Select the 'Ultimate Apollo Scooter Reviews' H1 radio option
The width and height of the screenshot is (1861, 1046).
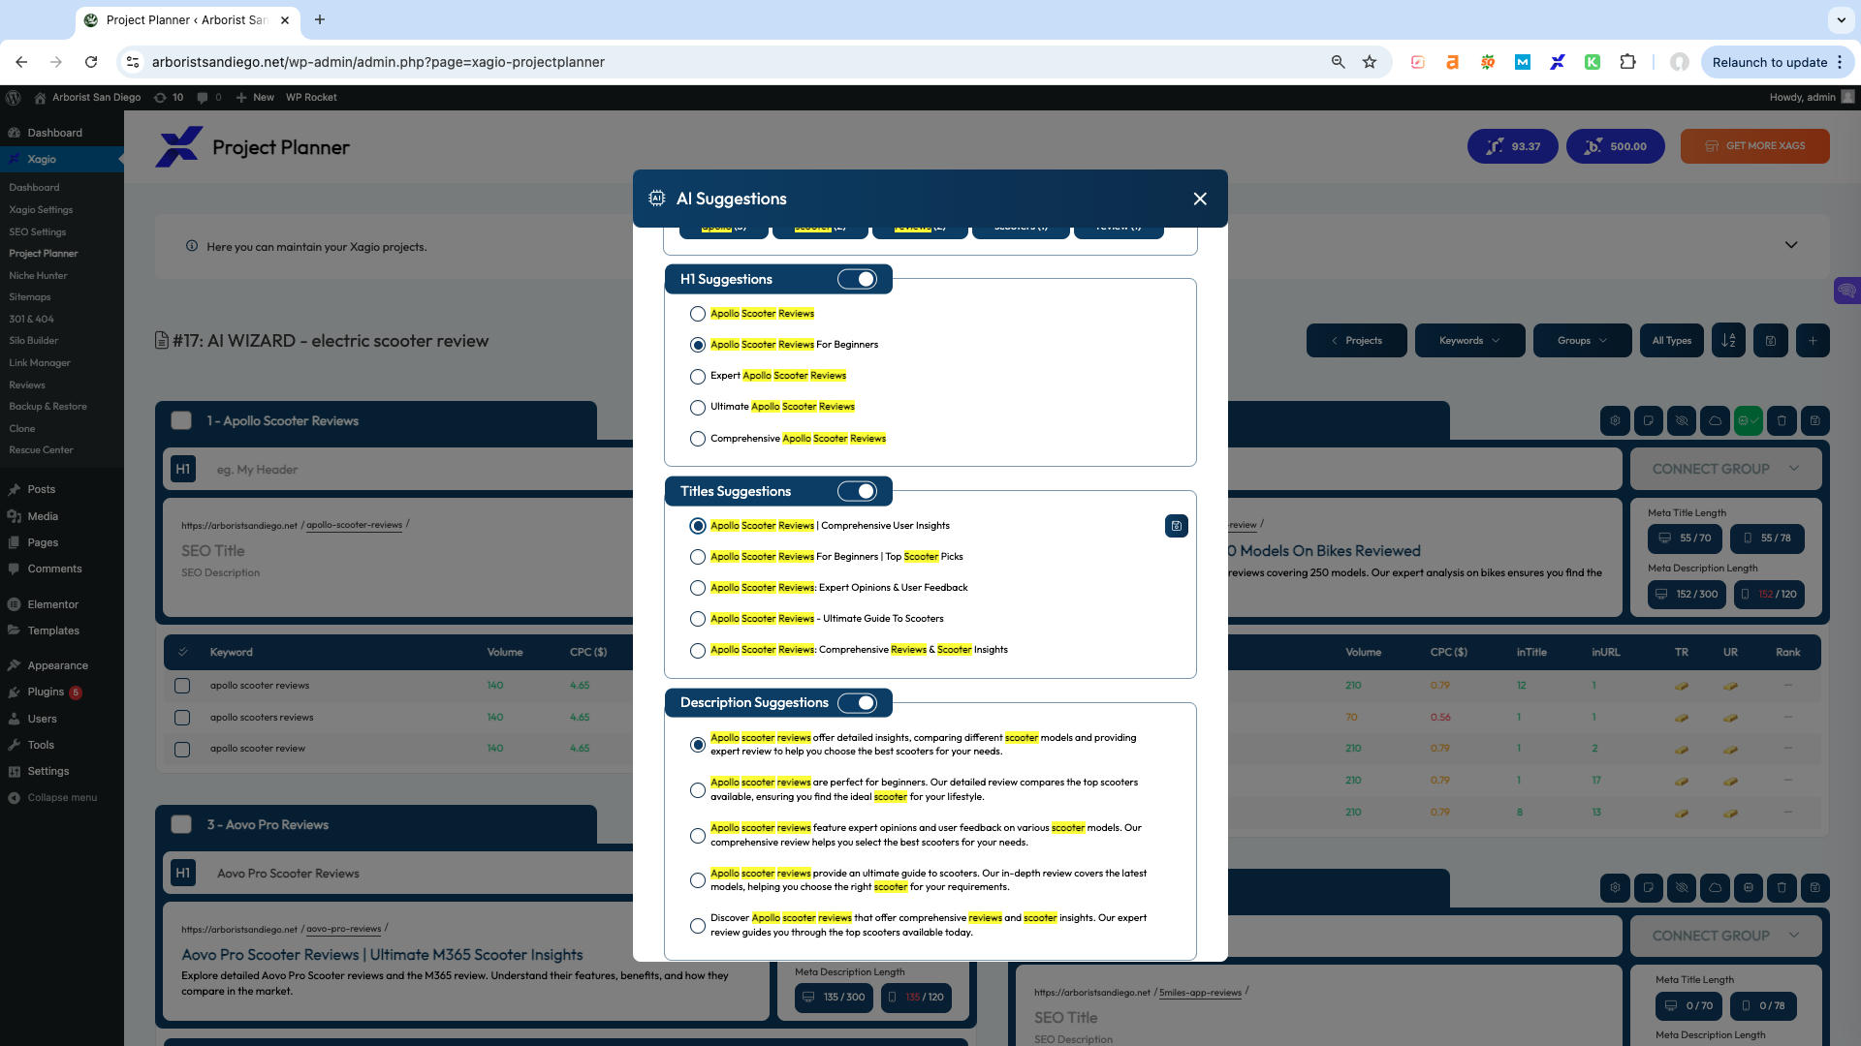point(697,408)
